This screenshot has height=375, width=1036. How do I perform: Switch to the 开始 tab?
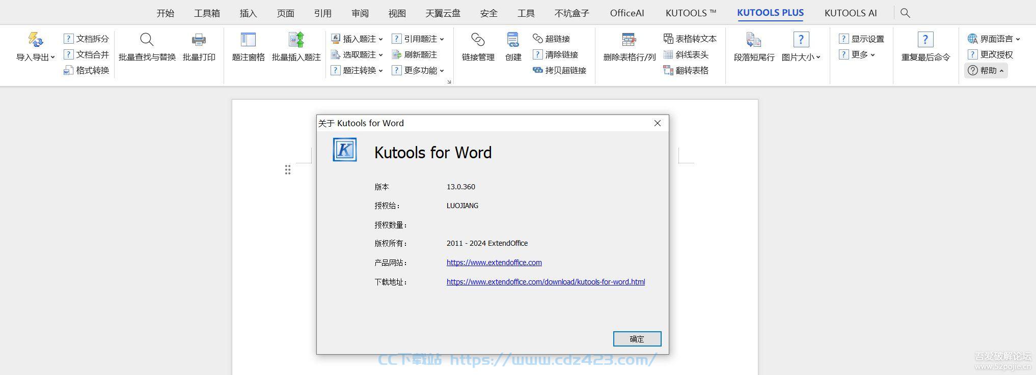click(166, 13)
